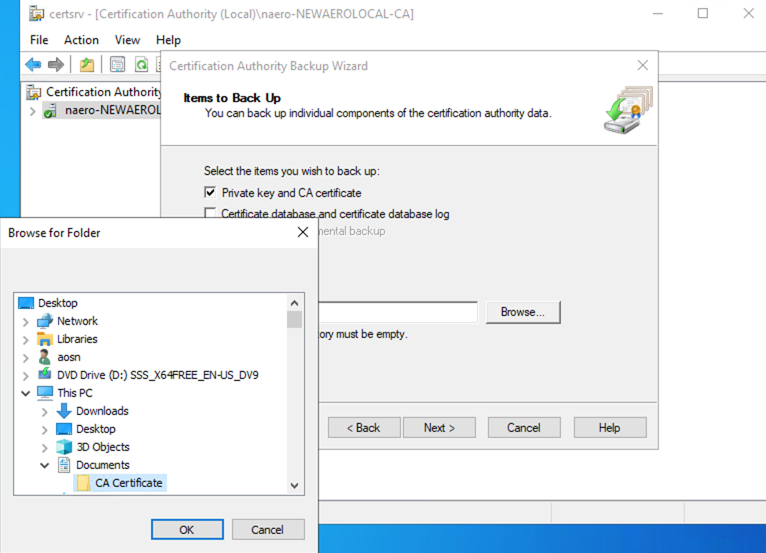Click the green Refresh toolbar icon

pyautogui.click(x=141, y=64)
